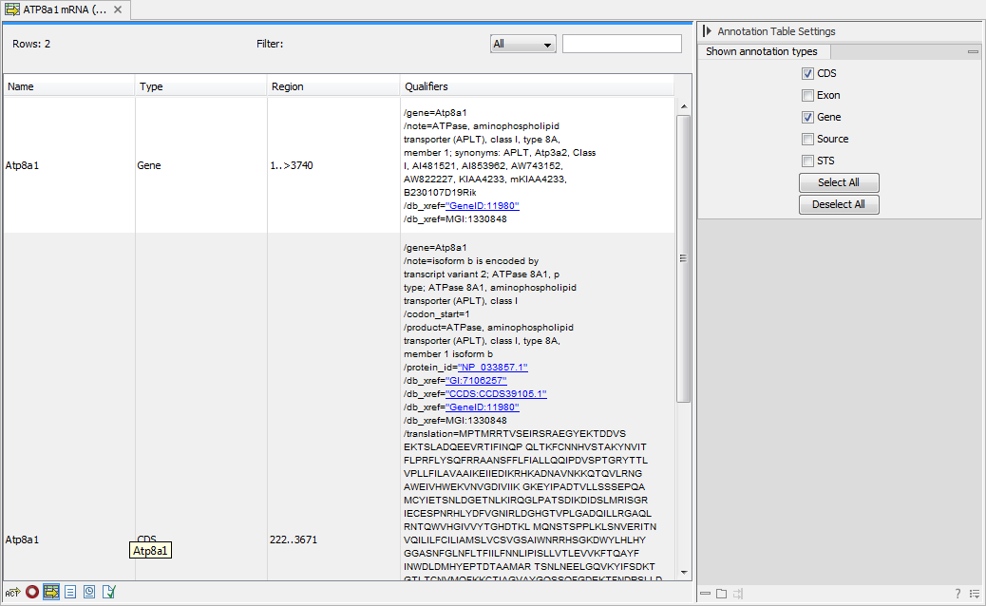Sort by the Qualifiers column header
986x606 pixels.
537,86
